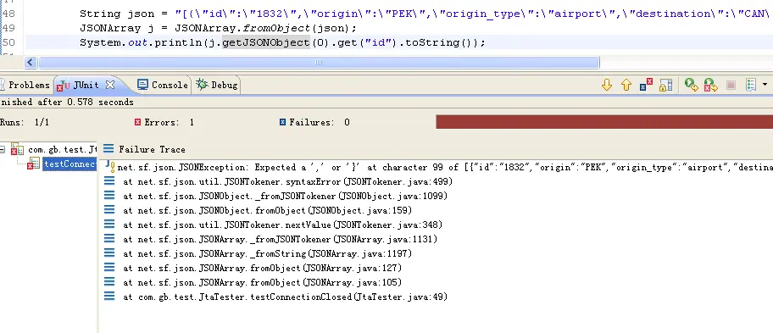Click the Errors count icon
The width and height of the screenshot is (773, 333).
[x=137, y=122]
